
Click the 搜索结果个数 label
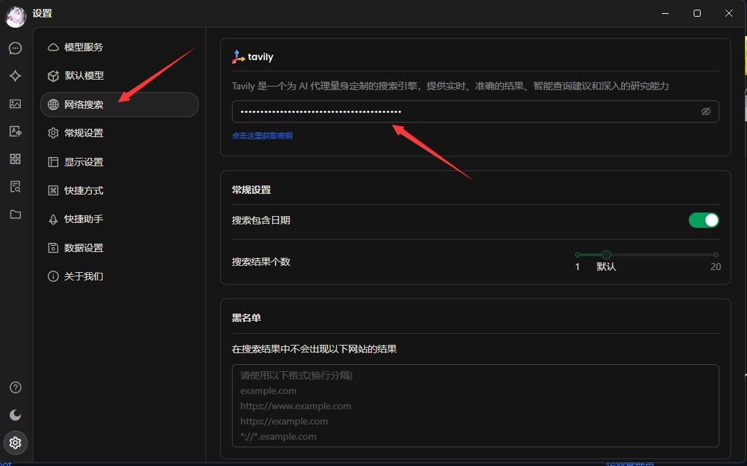[261, 262]
